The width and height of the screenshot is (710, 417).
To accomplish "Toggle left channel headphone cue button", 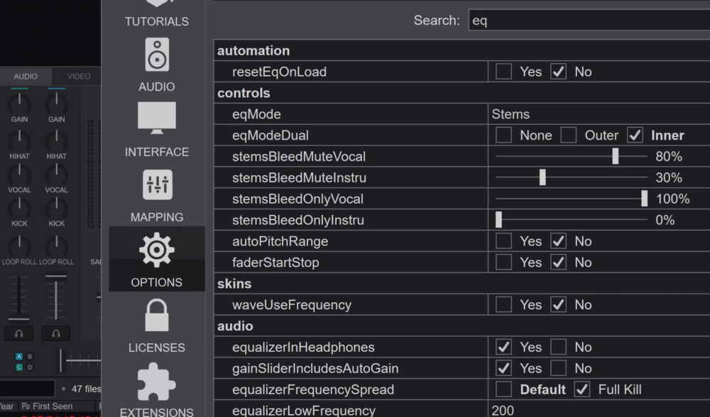I will click(x=18, y=333).
